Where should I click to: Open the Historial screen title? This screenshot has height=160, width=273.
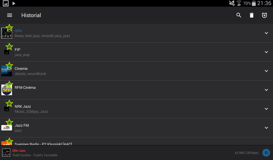[31, 15]
